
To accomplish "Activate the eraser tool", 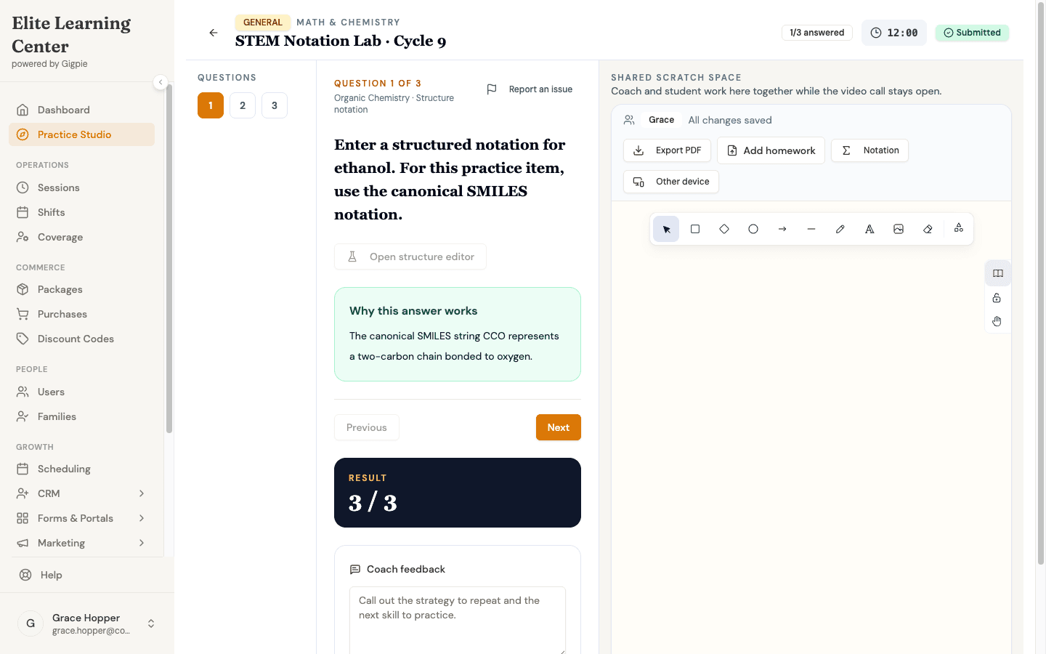I will pos(928,229).
